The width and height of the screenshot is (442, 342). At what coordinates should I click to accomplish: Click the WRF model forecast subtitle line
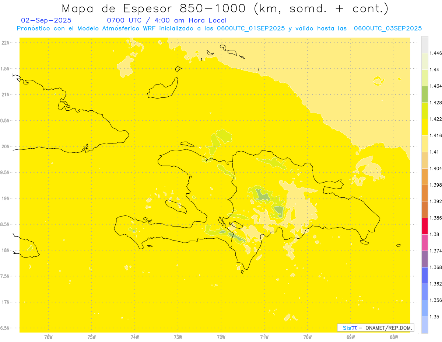[219, 28]
